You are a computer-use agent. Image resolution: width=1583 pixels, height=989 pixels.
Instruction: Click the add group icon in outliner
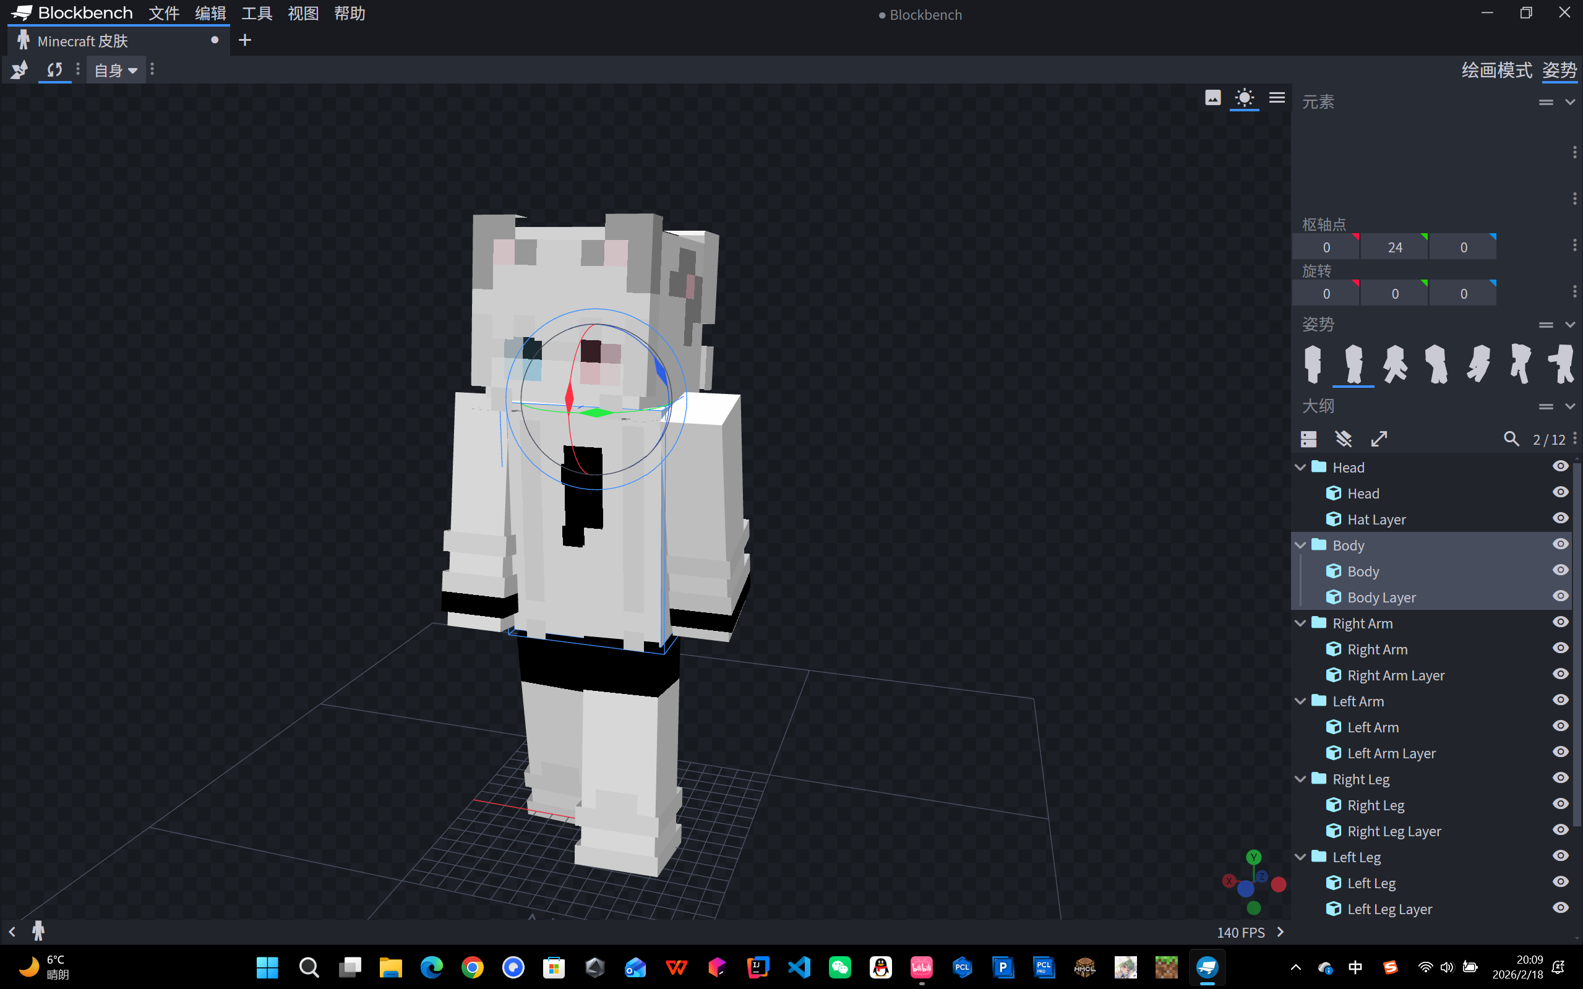coord(1308,439)
